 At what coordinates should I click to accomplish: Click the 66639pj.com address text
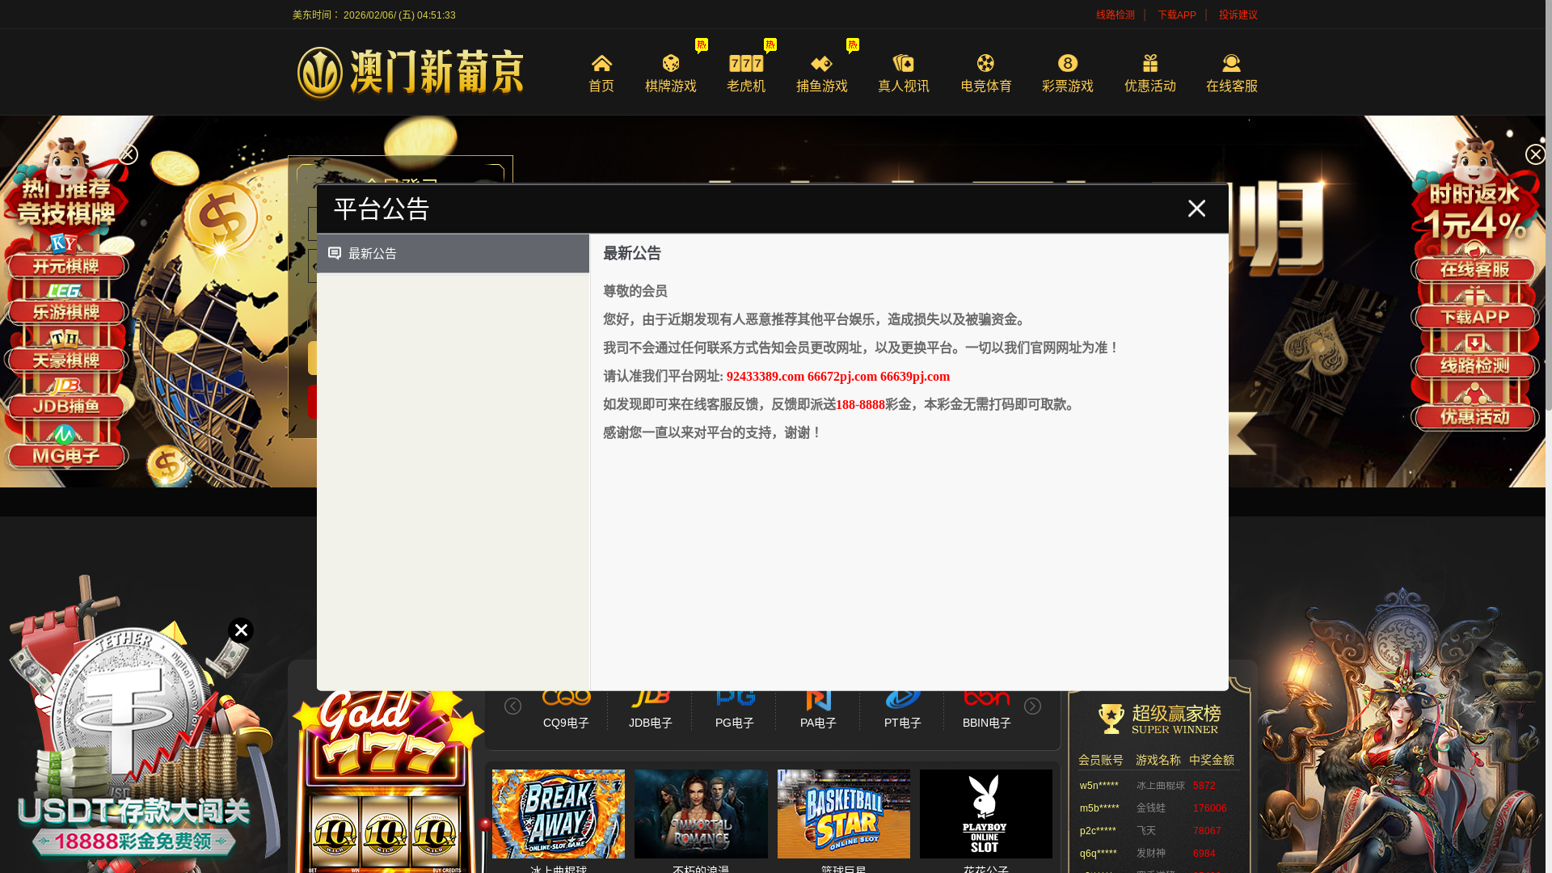pyautogui.click(x=915, y=377)
